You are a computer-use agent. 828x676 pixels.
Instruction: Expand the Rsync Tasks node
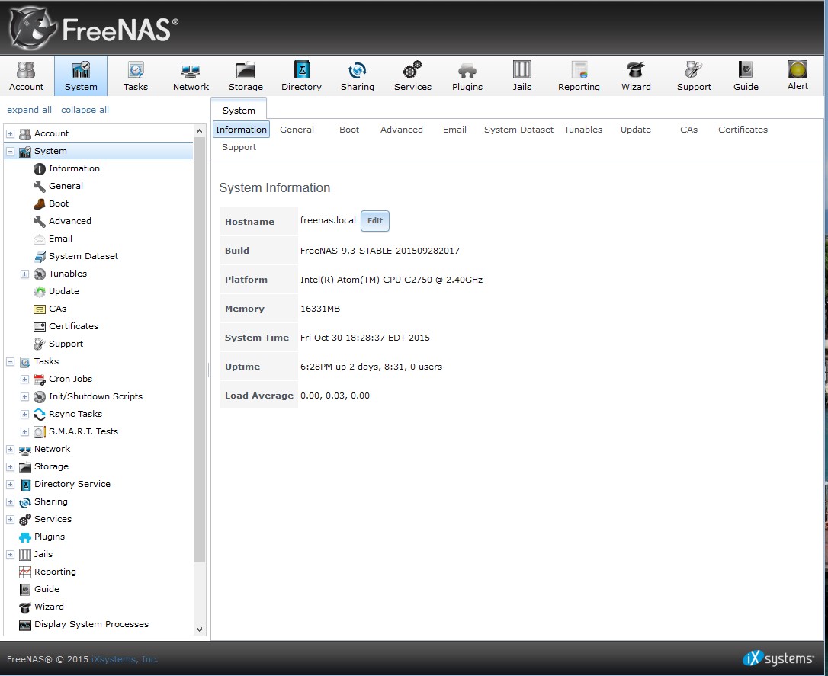click(x=24, y=415)
